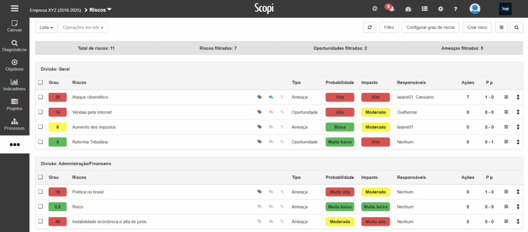Open Indicadores in the sidebar
Viewport: 528px width, 232px height.
pyautogui.click(x=14, y=85)
